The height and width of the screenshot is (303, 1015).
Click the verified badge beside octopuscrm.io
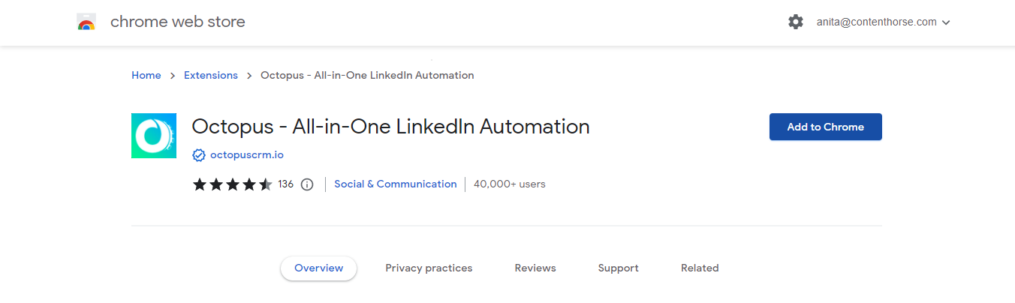pos(199,155)
